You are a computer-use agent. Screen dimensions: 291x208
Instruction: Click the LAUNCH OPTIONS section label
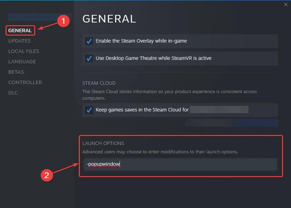click(x=103, y=143)
